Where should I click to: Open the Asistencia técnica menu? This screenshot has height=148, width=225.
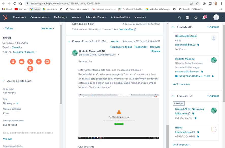[96, 17]
